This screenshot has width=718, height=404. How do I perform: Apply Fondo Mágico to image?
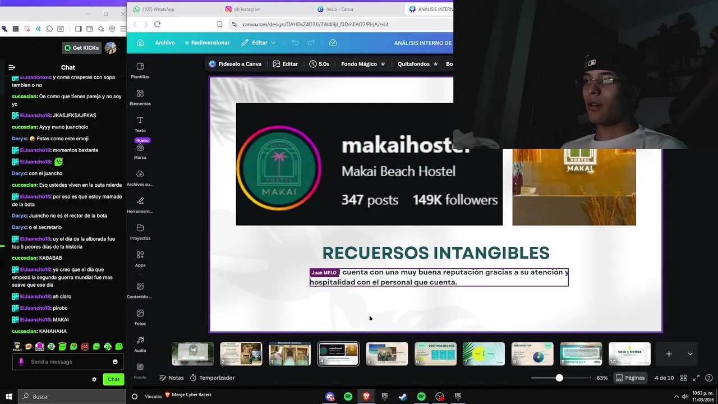(x=363, y=64)
